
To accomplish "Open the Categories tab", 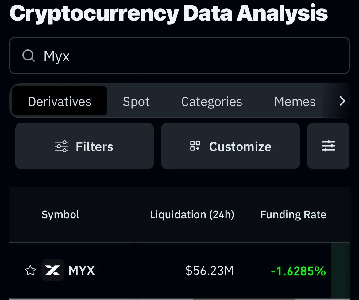I will pos(211,102).
